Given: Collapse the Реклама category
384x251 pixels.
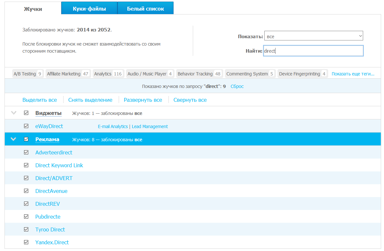Looking at the screenshot, I should [13, 139].
